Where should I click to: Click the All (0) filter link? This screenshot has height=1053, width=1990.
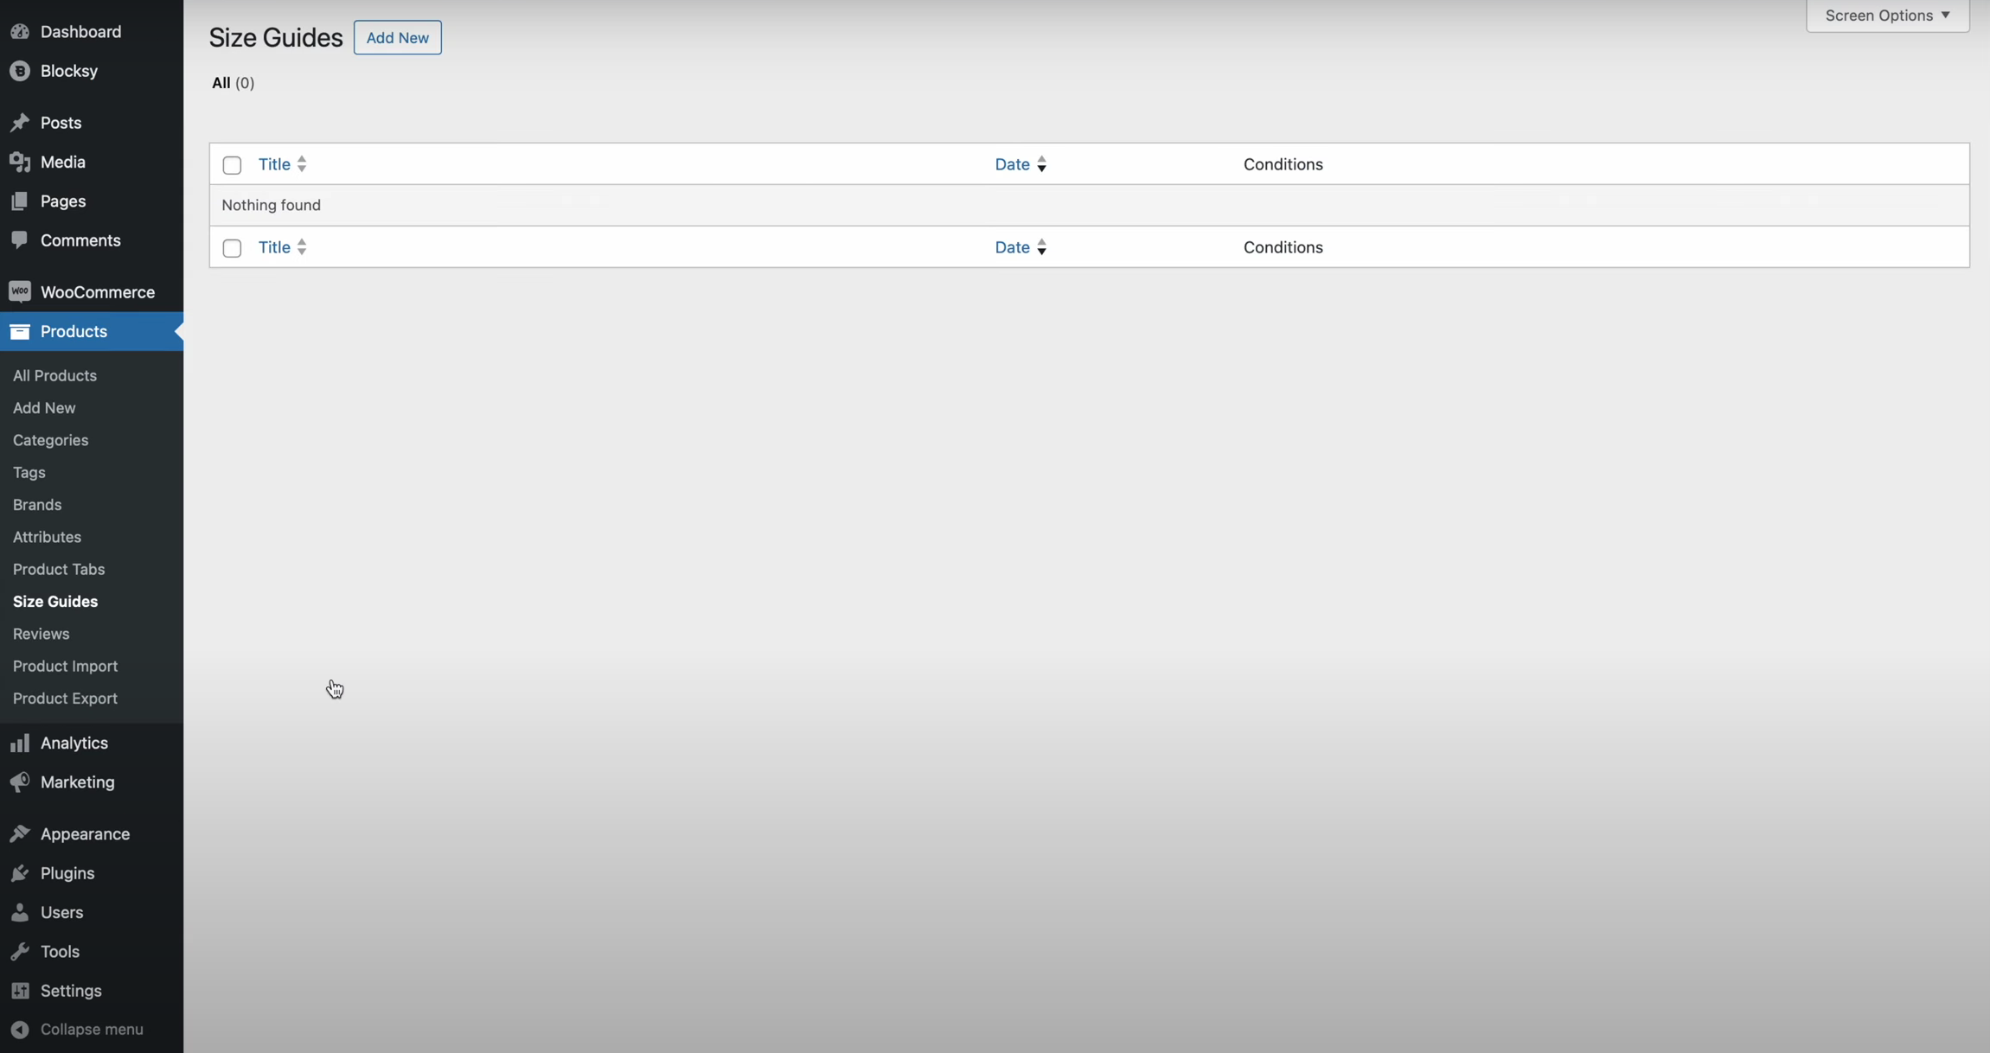(232, 83)
